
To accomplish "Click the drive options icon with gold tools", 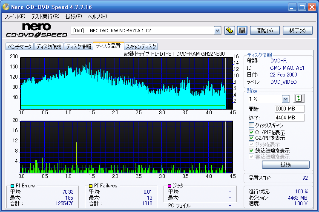I will point(230,31).
